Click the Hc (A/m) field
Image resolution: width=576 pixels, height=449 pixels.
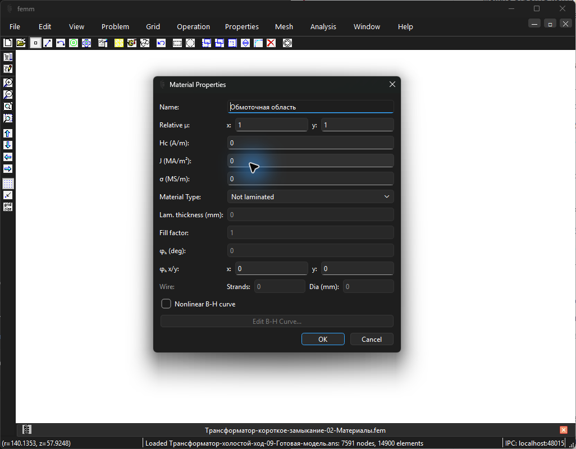pos(310,143)
